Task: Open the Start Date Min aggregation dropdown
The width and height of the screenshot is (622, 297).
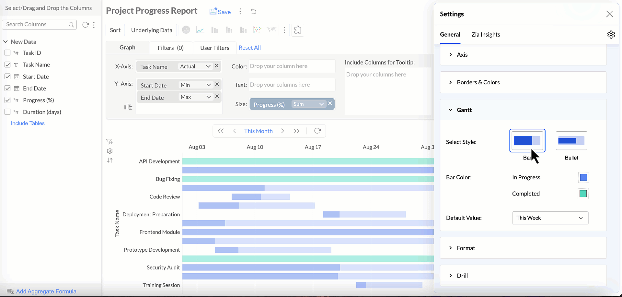Action: point(196,85)
